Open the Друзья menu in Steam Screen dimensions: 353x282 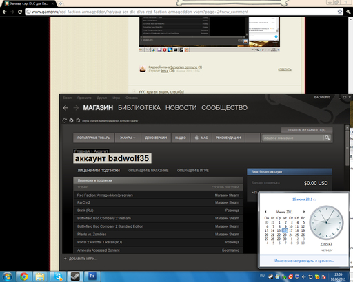[x=102, y=98]
